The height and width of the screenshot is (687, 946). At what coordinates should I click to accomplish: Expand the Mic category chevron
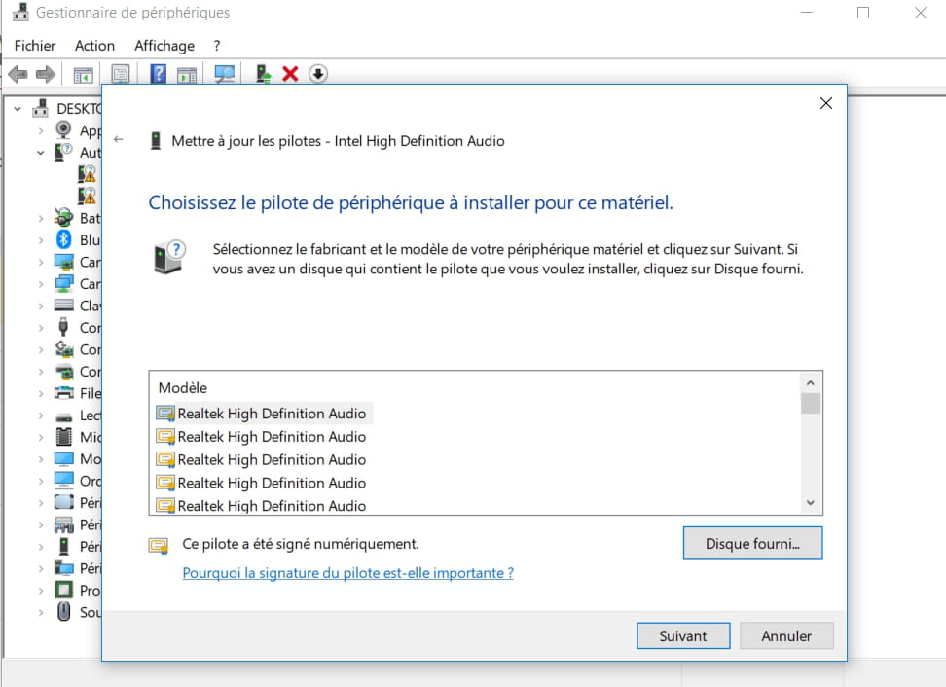[41, 437]
